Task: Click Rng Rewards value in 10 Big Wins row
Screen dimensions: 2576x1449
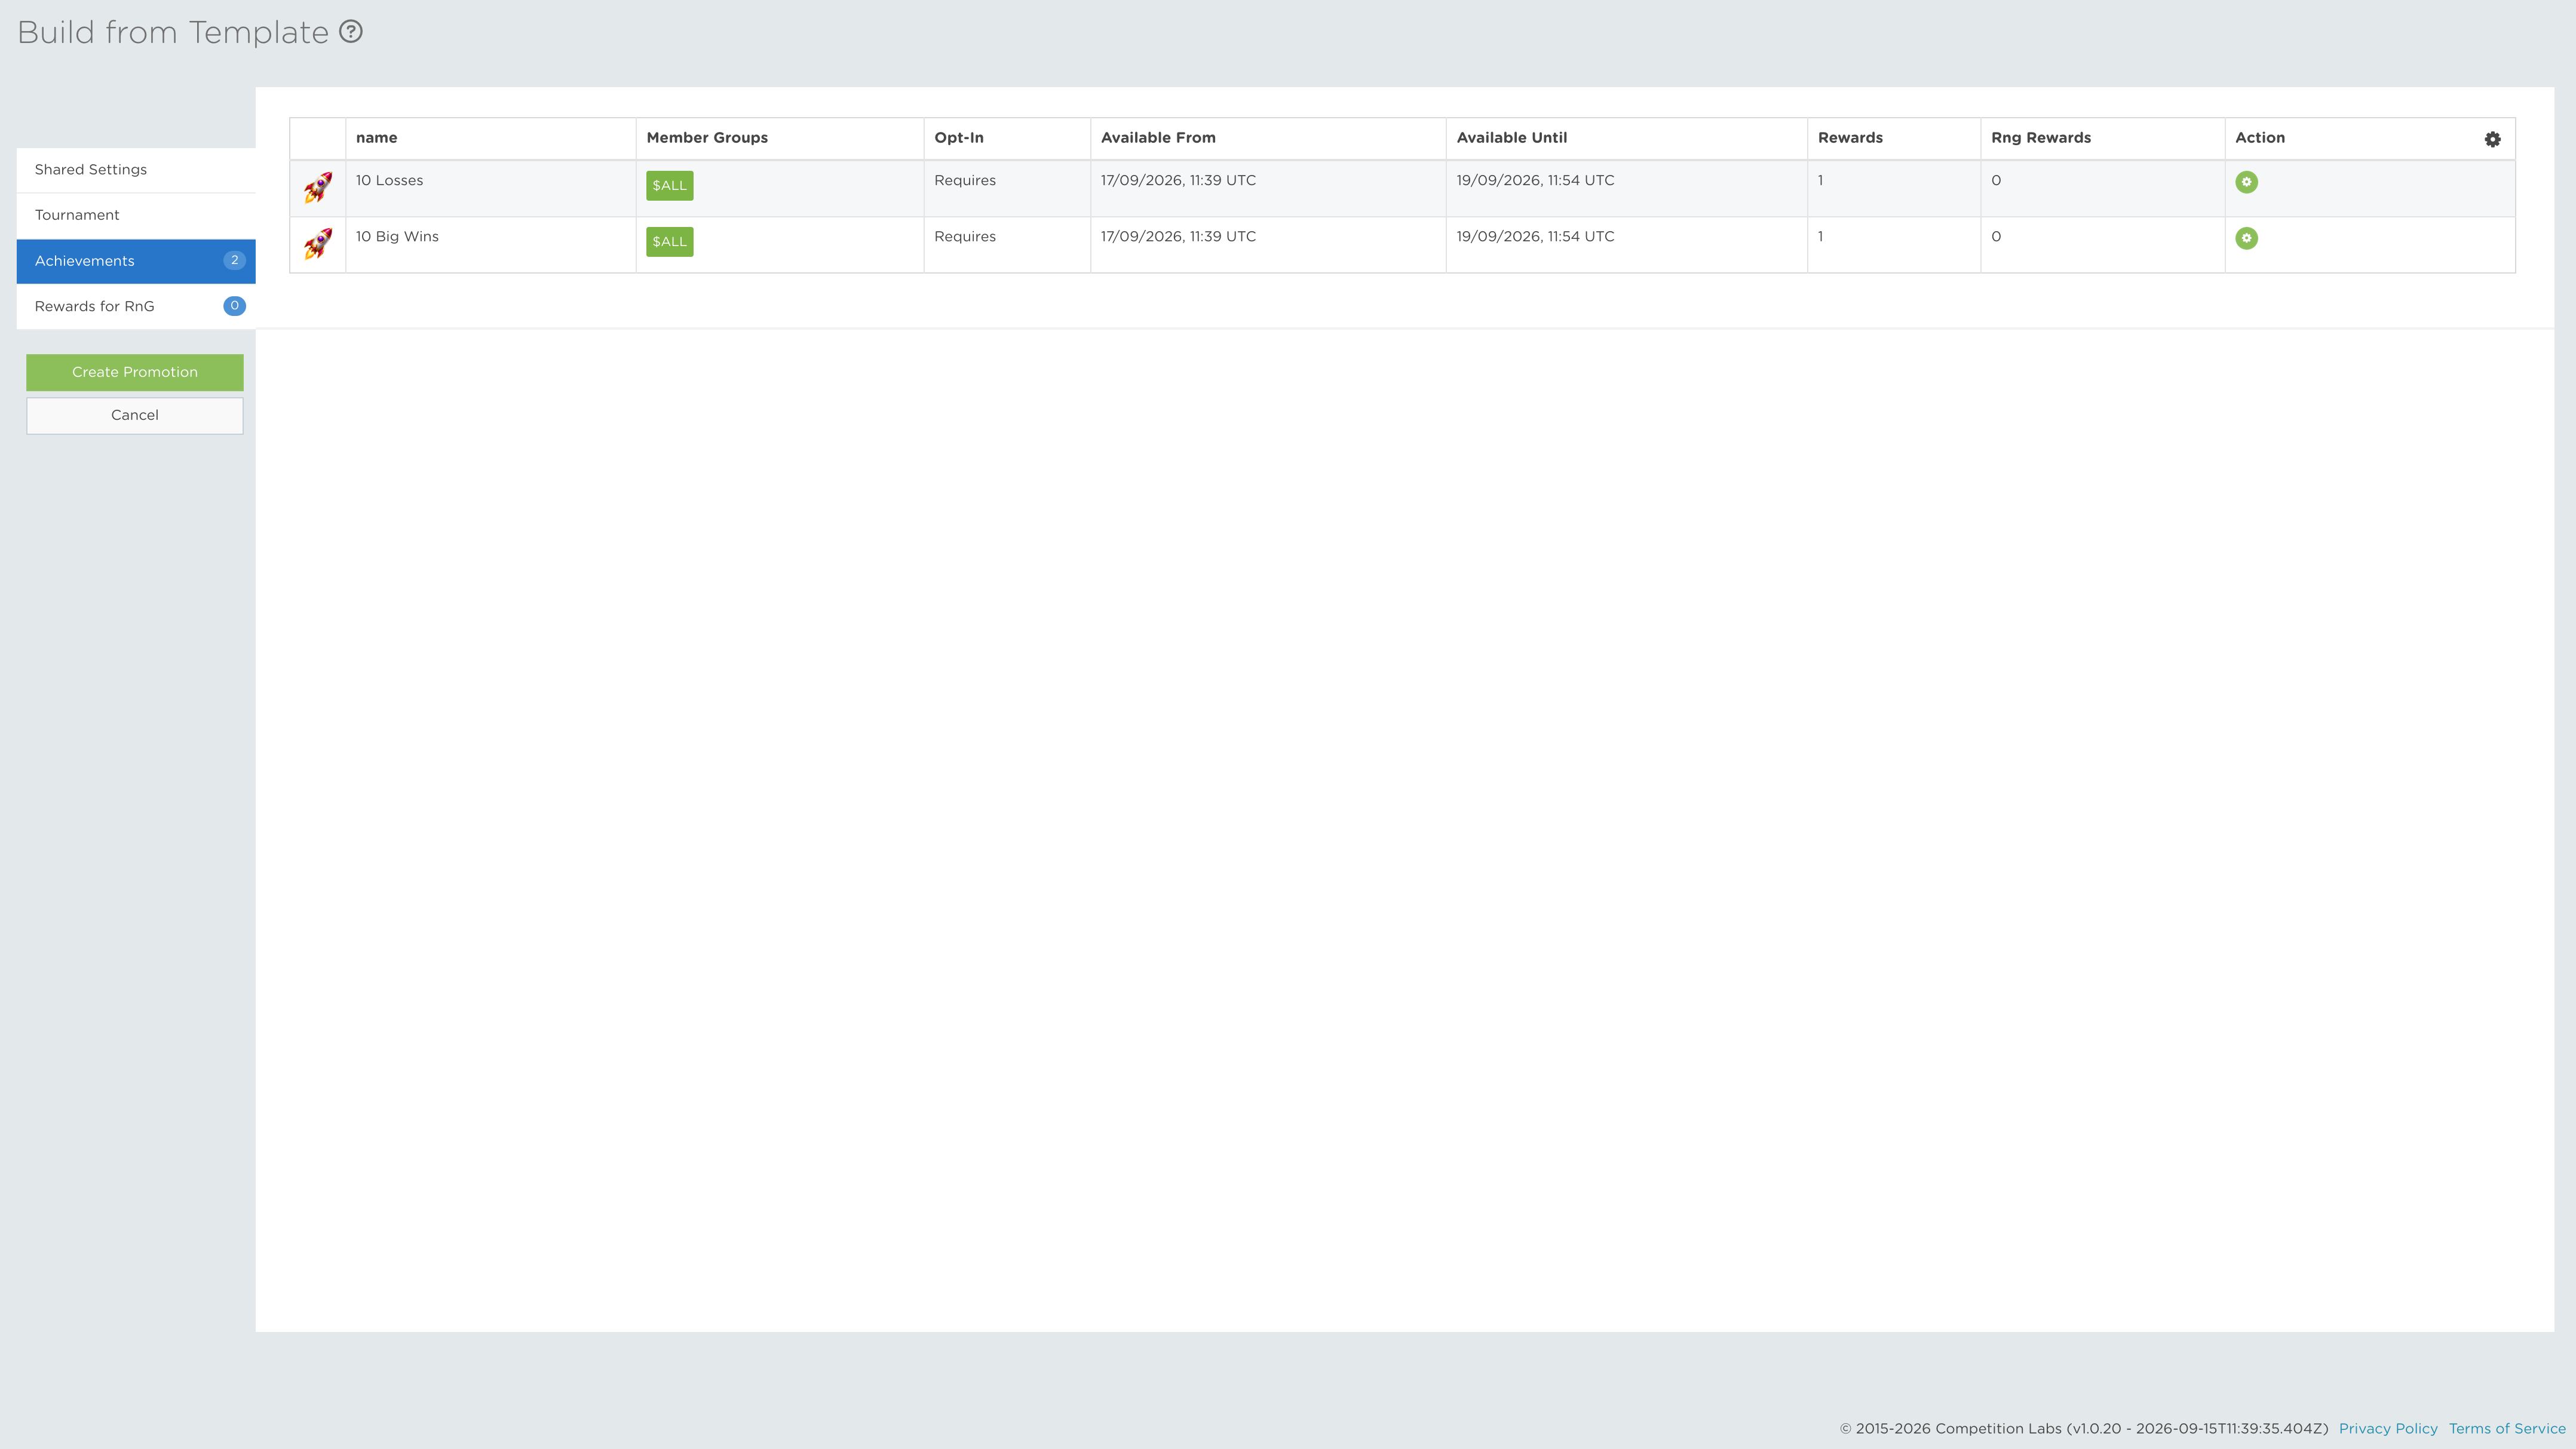Action: coord(1996,236)
